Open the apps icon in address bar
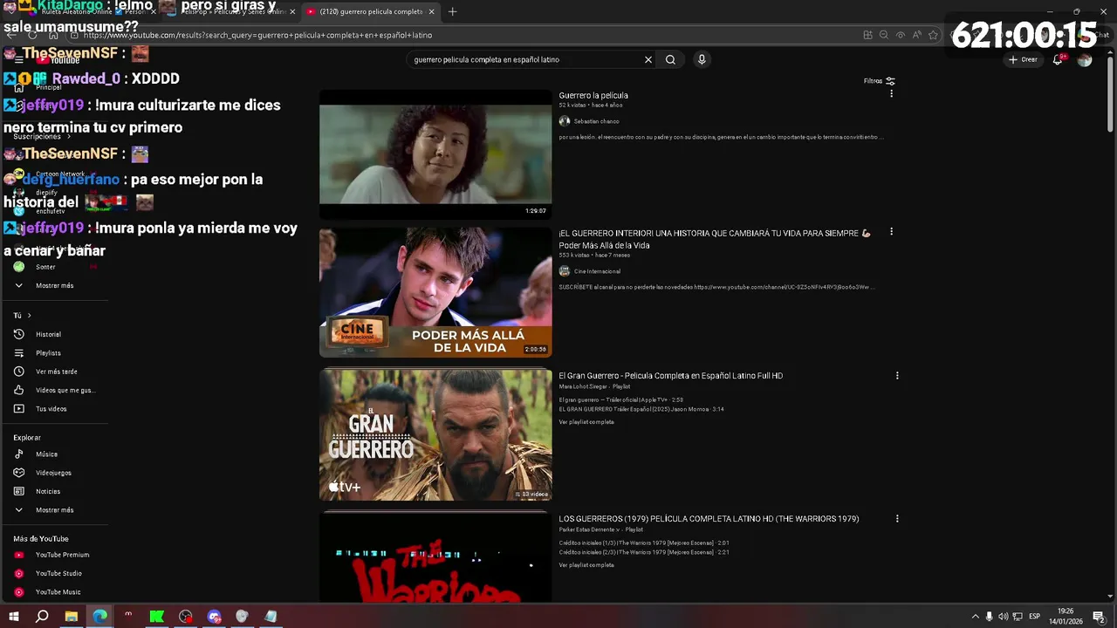1117x628 pixels. click(x=867, y=35)
